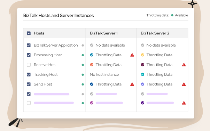Click the 'Available' status text
This screenshot has height=131, width=210.
tap(181, 15)
